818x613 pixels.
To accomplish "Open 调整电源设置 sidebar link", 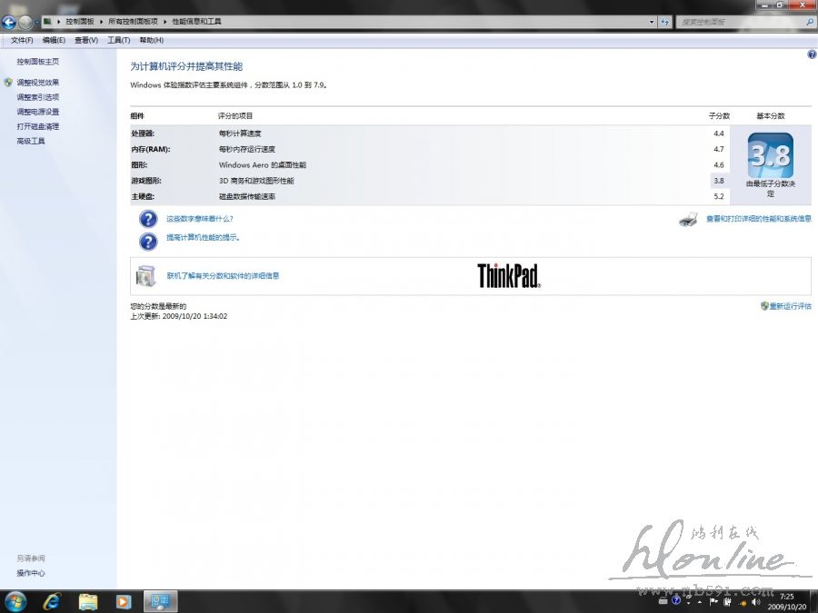I will click(x=37, y=112).
